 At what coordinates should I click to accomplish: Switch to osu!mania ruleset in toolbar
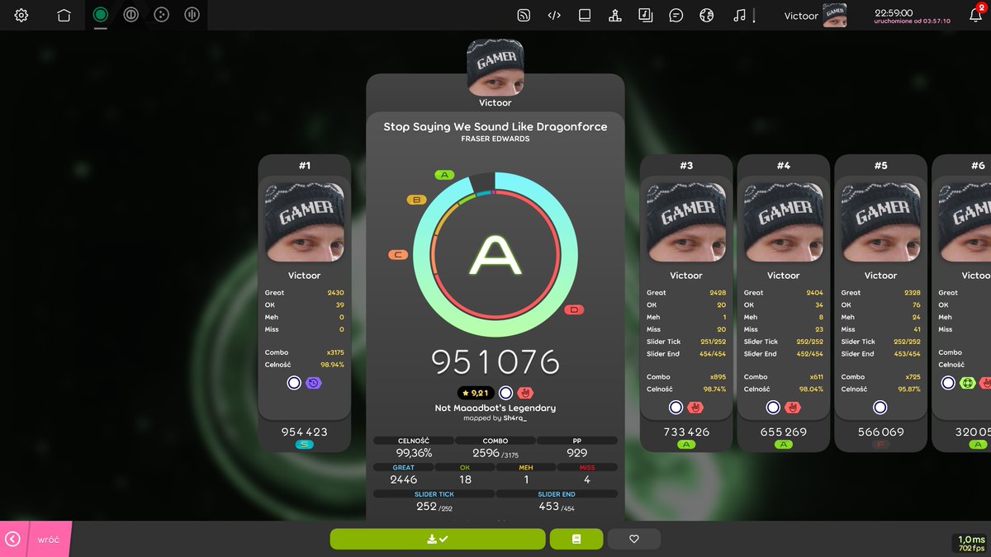(192, 15)
